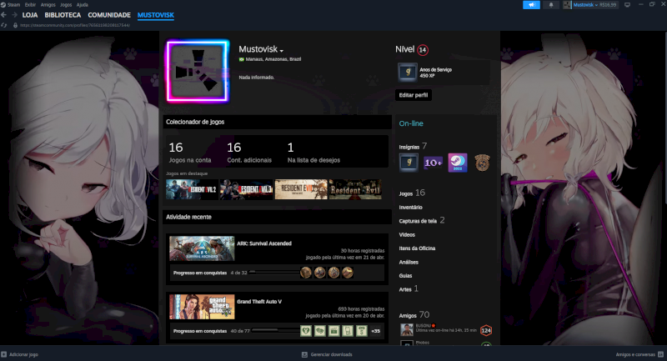Click the fourth GTA V achievement icon
Image resolution: width=667 pixels, height=361 pixels.
point(348,331)
